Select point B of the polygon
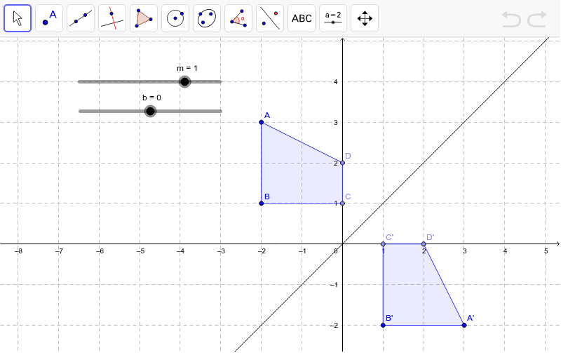 coord(261,204)
